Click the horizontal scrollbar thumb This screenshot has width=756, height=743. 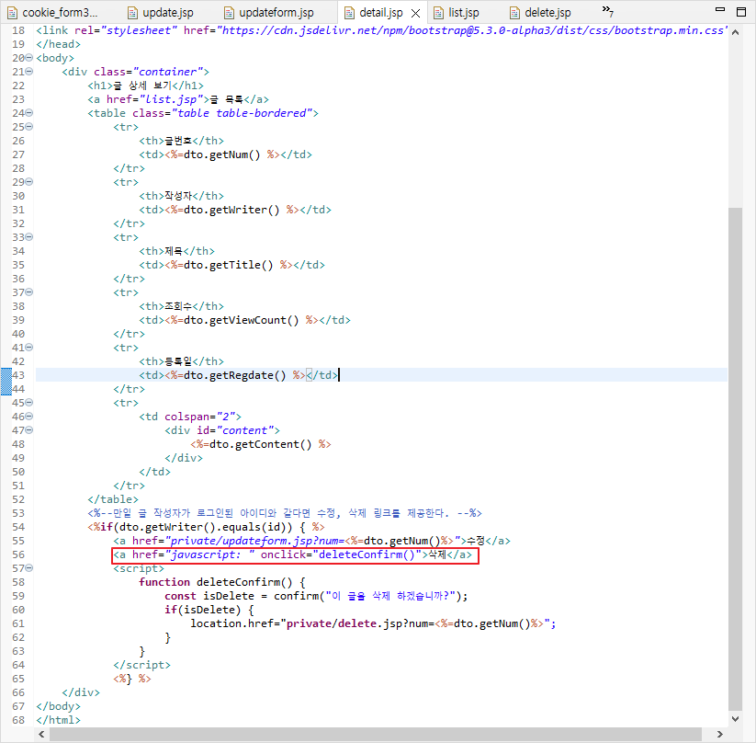pyautogui.click(x=376, y=735)
